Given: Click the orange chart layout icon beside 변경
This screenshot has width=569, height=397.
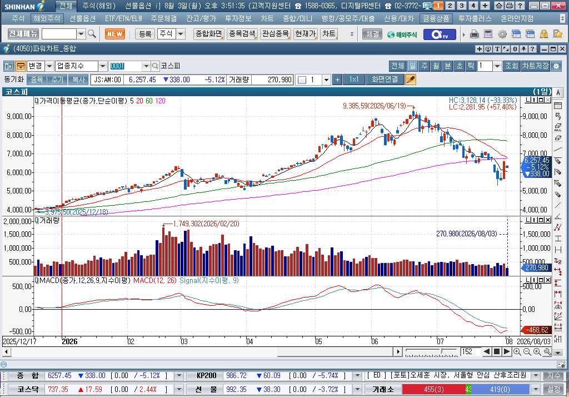Looking at the screenshot, I should point(21,66).
